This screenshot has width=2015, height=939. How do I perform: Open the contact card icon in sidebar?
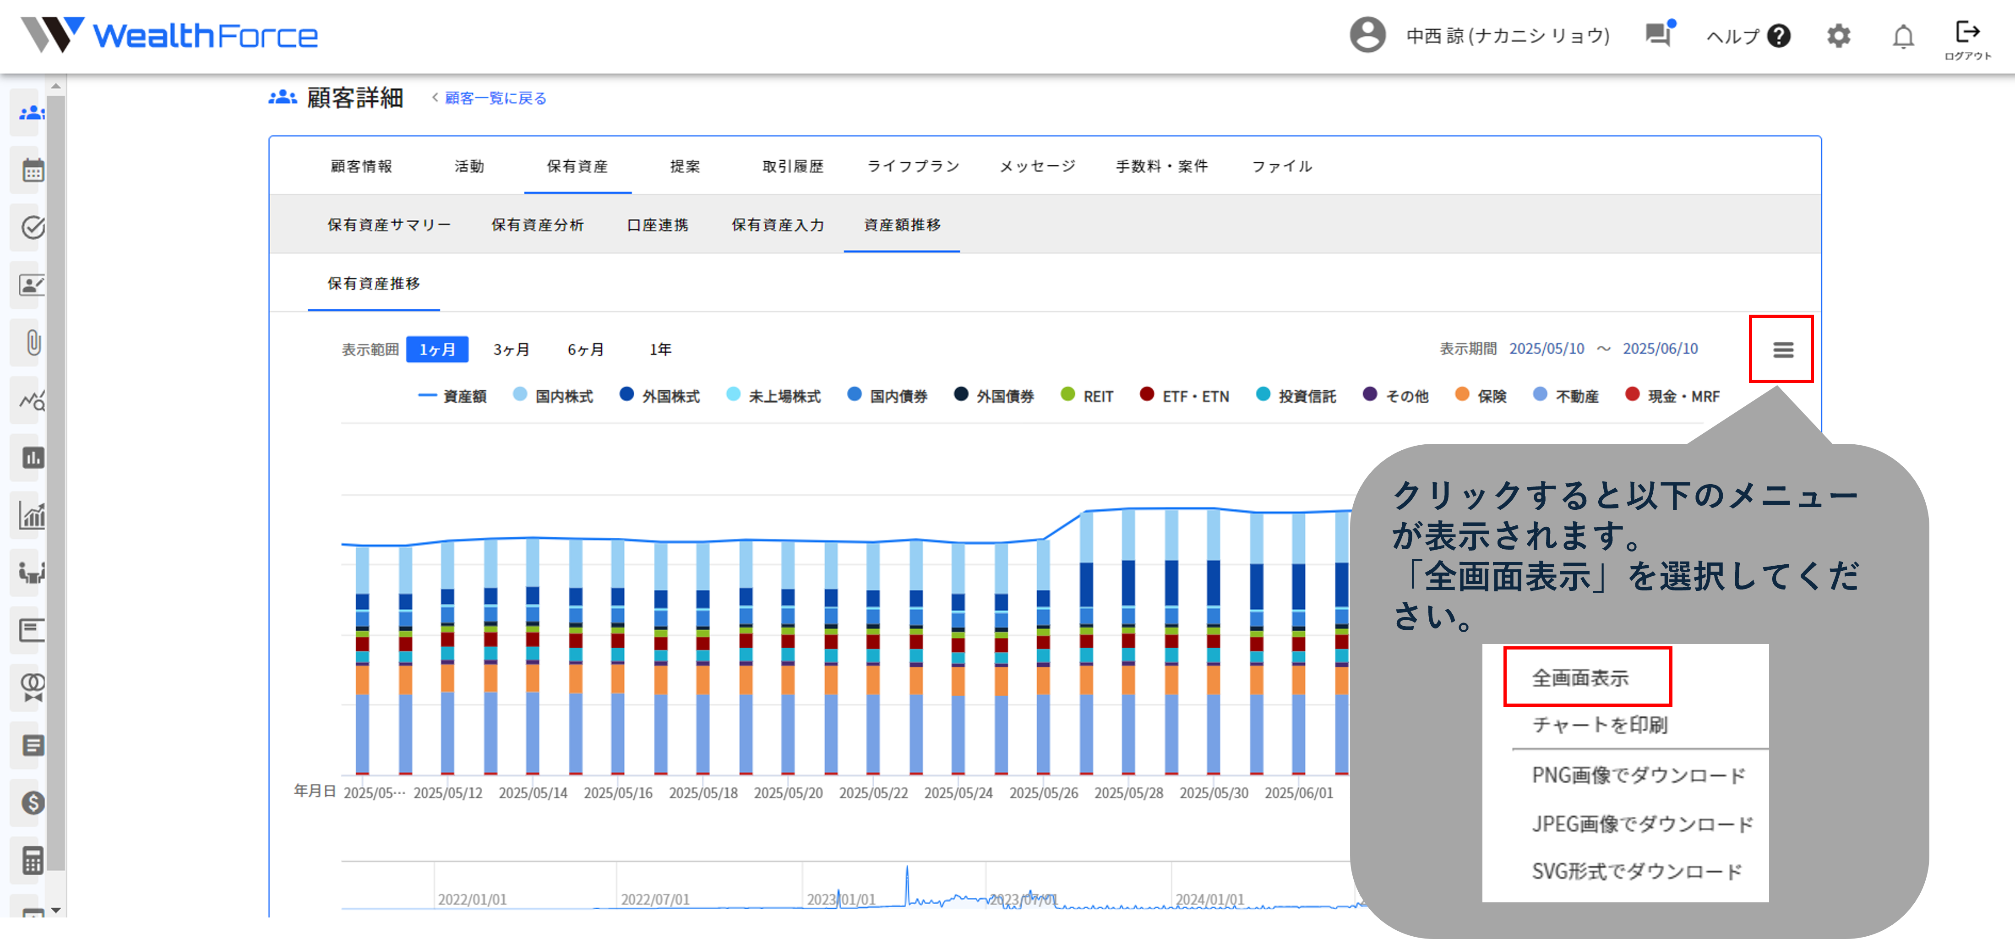click(x=32, y=285)
